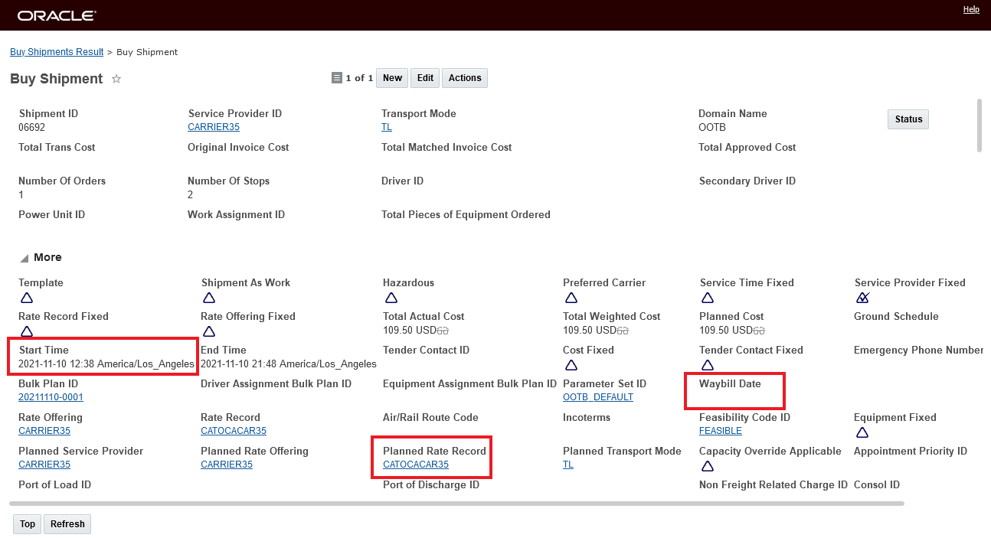The width and height of the screenshot is (991, 538).
Task: Click the Help link
Action: click(x=971, y=10)
